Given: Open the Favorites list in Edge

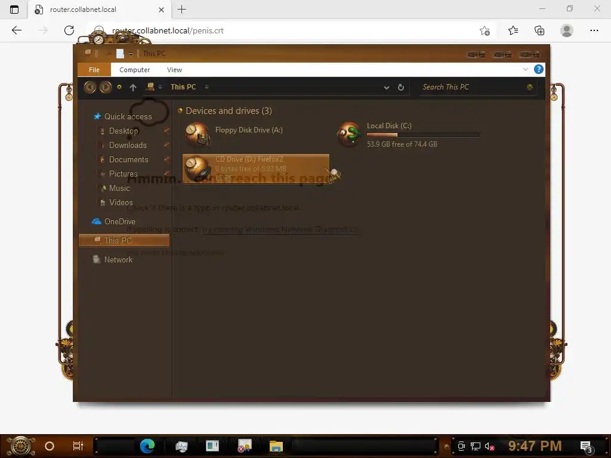Looking at the screenshot, I should (x=513, y=30).
